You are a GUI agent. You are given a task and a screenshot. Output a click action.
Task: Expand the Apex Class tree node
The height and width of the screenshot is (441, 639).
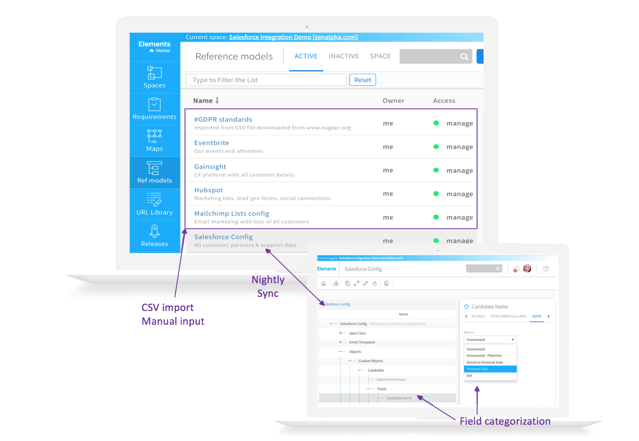tap(341, 333)
